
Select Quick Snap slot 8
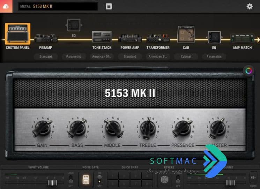click(x=147, y=183)
